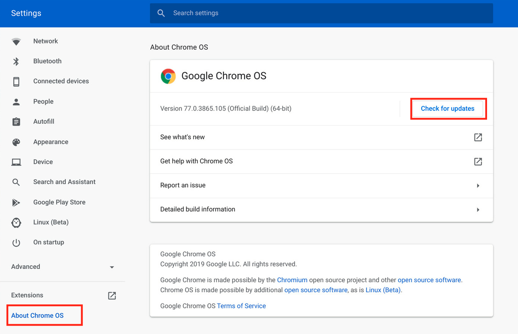Screen dimensions: 518x334
Task: Open the Network settings section
Action: (x=46, y=41)
